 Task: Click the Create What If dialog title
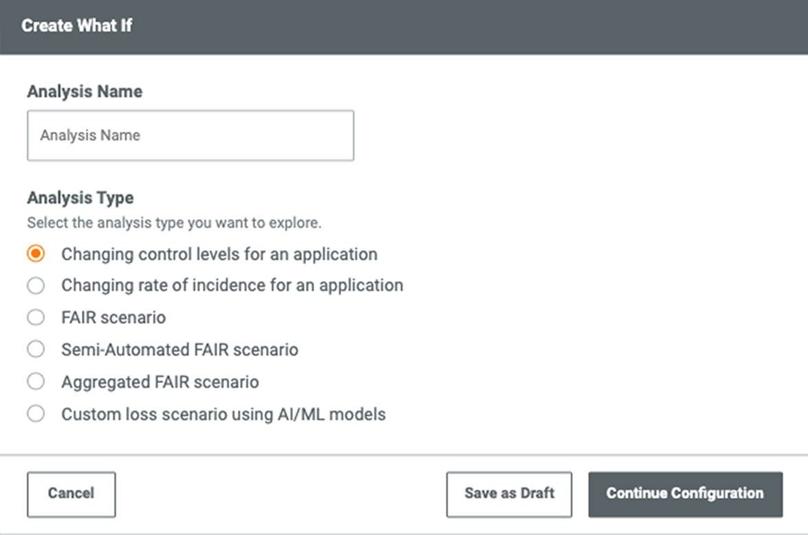click(x=77, y=25)
